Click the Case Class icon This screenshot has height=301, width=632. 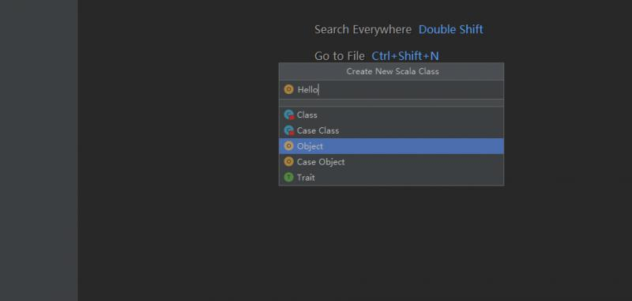tap(289, 130)
